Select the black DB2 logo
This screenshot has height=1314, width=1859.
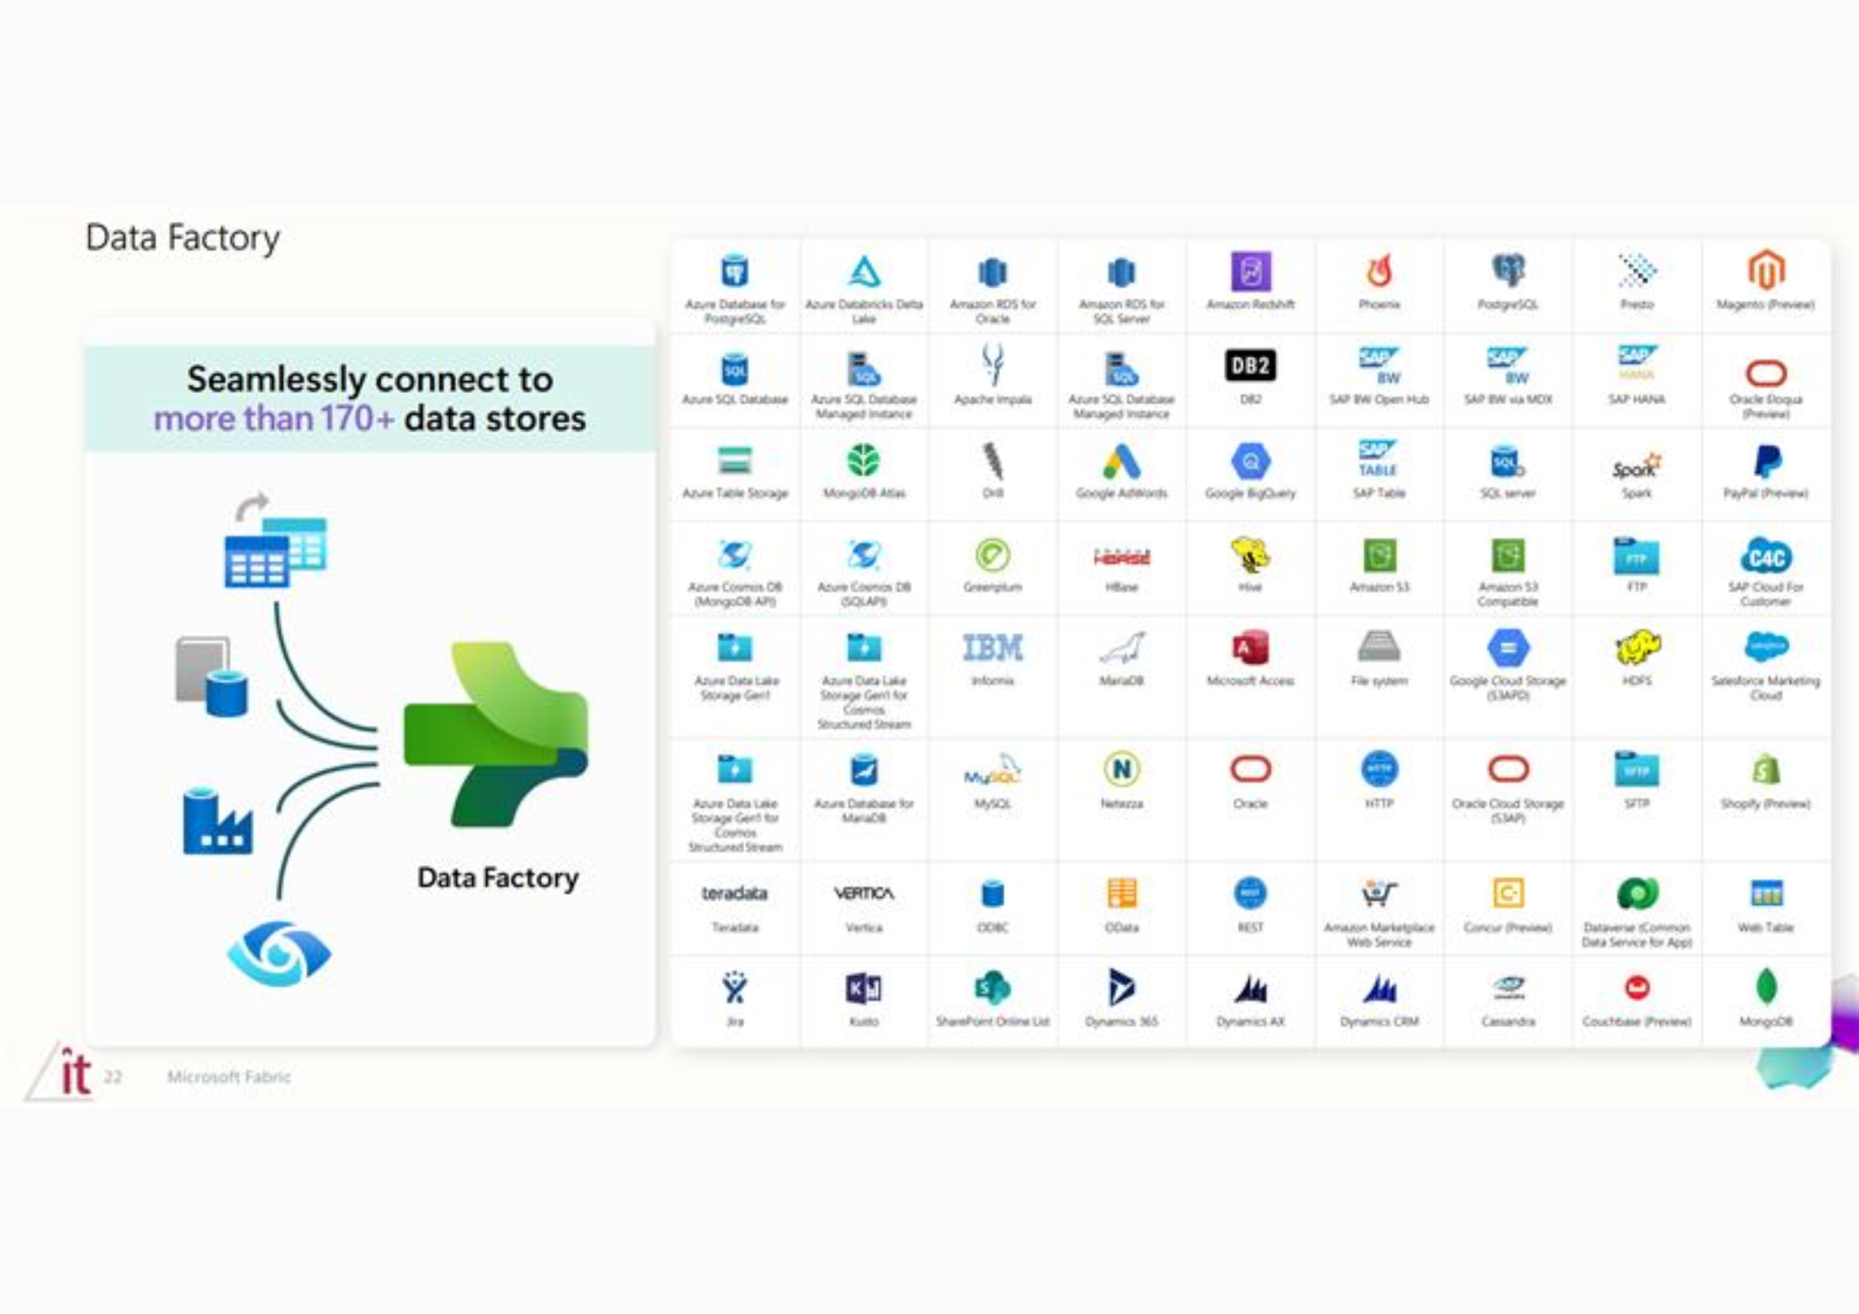point(1250,365)
